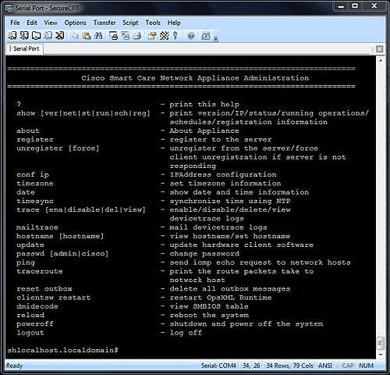Click the 'logout' command text
The height and width of the screenshot is (375, 390).
(x=30, y=333)
